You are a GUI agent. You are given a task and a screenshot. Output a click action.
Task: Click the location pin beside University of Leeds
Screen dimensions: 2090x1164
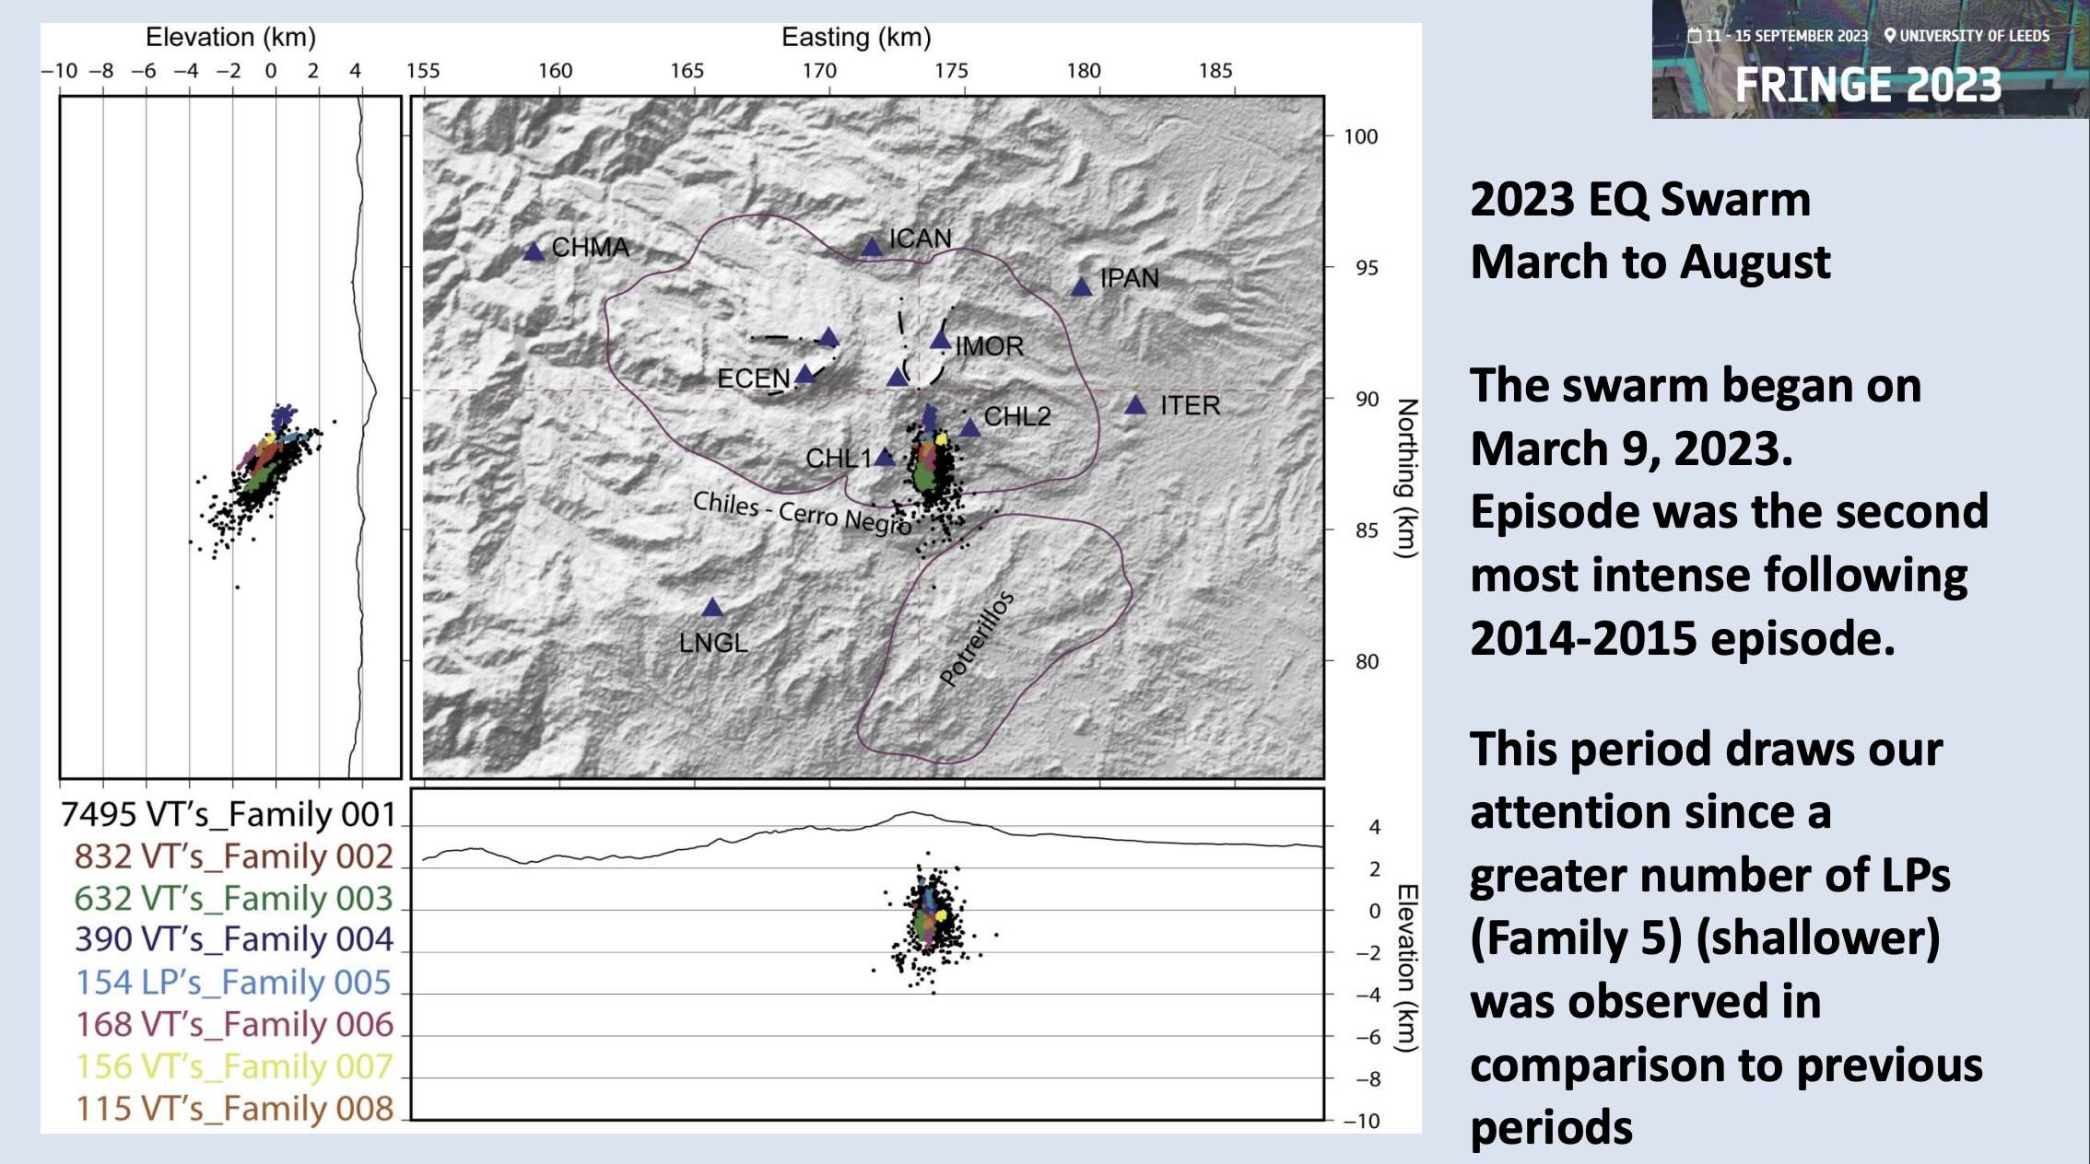tap(1890, 36)
